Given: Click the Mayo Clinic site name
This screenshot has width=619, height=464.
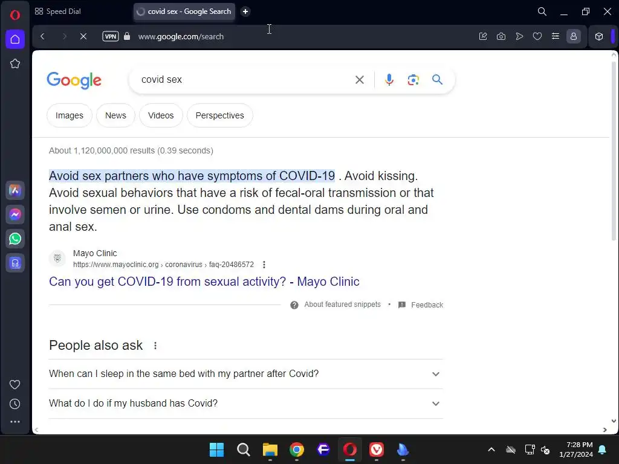Looking at the screenshot, I should tap(95, 253).
